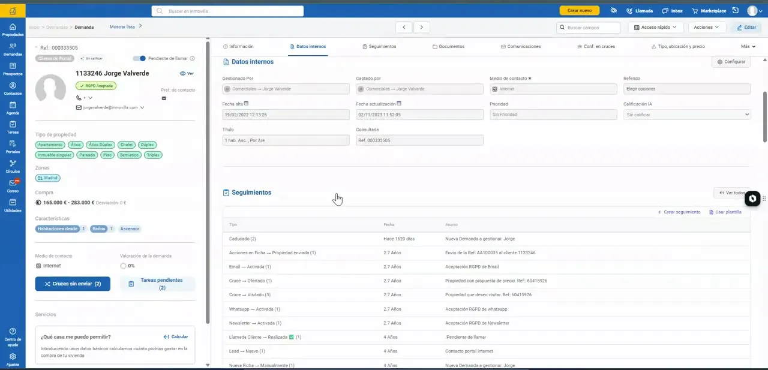Viewport: 768px width, 370px height.
Task: Expand the Más tabs menu
Action: pos(748,46)
